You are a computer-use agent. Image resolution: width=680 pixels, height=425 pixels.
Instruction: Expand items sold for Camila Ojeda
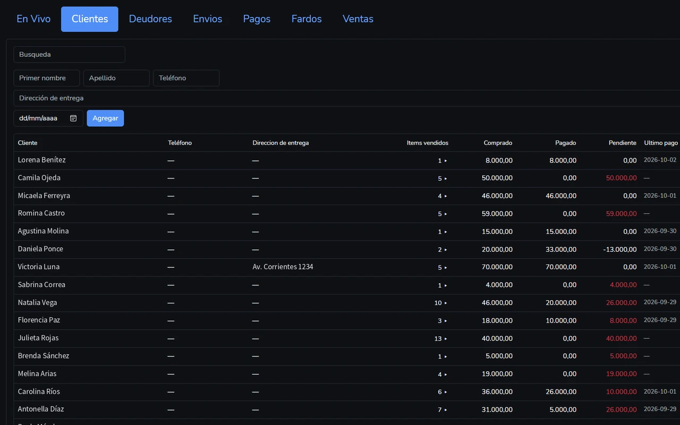coord(446,178)
